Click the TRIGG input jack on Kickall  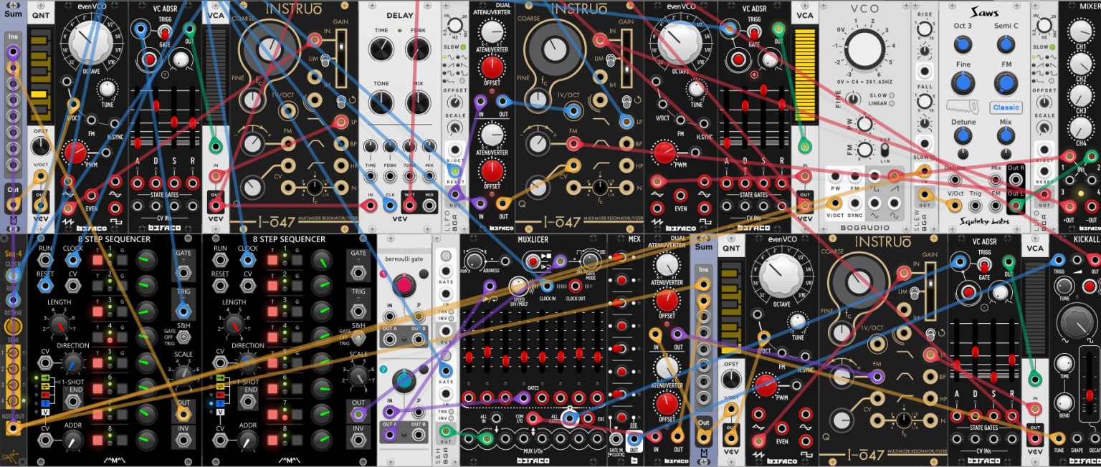click(x=1060, y=260)
